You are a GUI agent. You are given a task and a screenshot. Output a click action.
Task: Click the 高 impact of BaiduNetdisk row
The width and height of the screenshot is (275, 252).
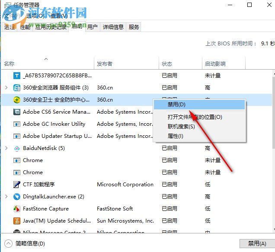[208, 148]
